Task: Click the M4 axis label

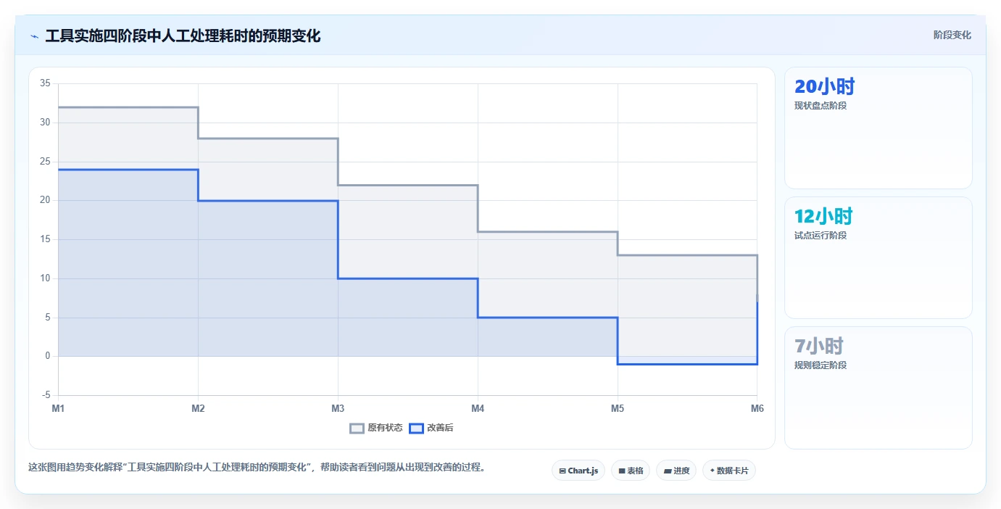Action: pyautogui.click(x=478, y=408)
